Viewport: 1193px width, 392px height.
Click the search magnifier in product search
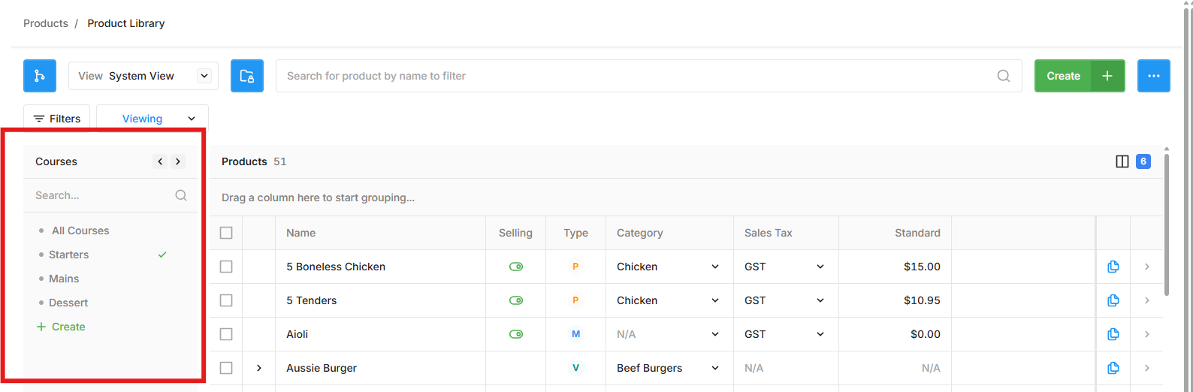pyautogui.click(x=1004, y=76)
